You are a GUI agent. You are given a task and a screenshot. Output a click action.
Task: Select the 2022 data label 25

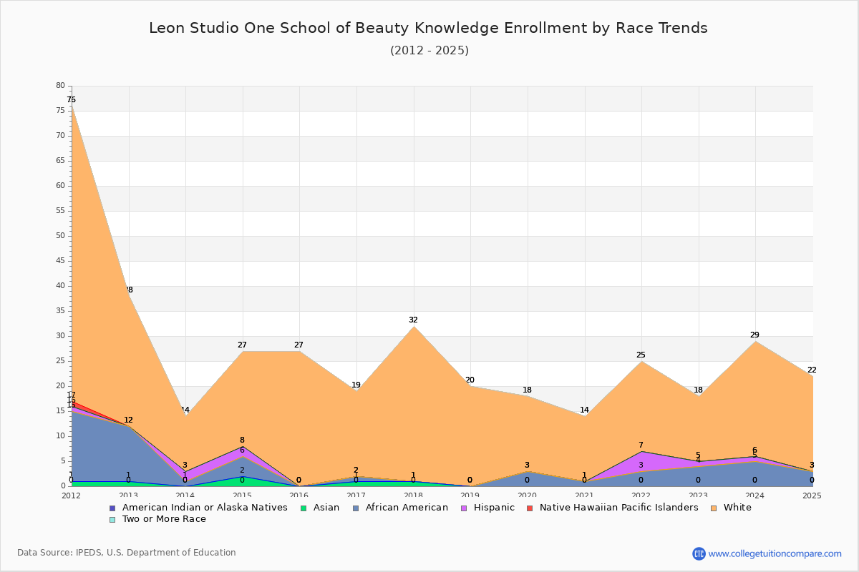(x=641, y=355)
